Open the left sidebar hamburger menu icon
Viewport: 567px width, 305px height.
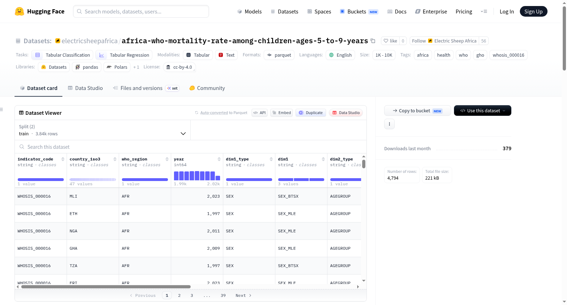coord(1,109)
